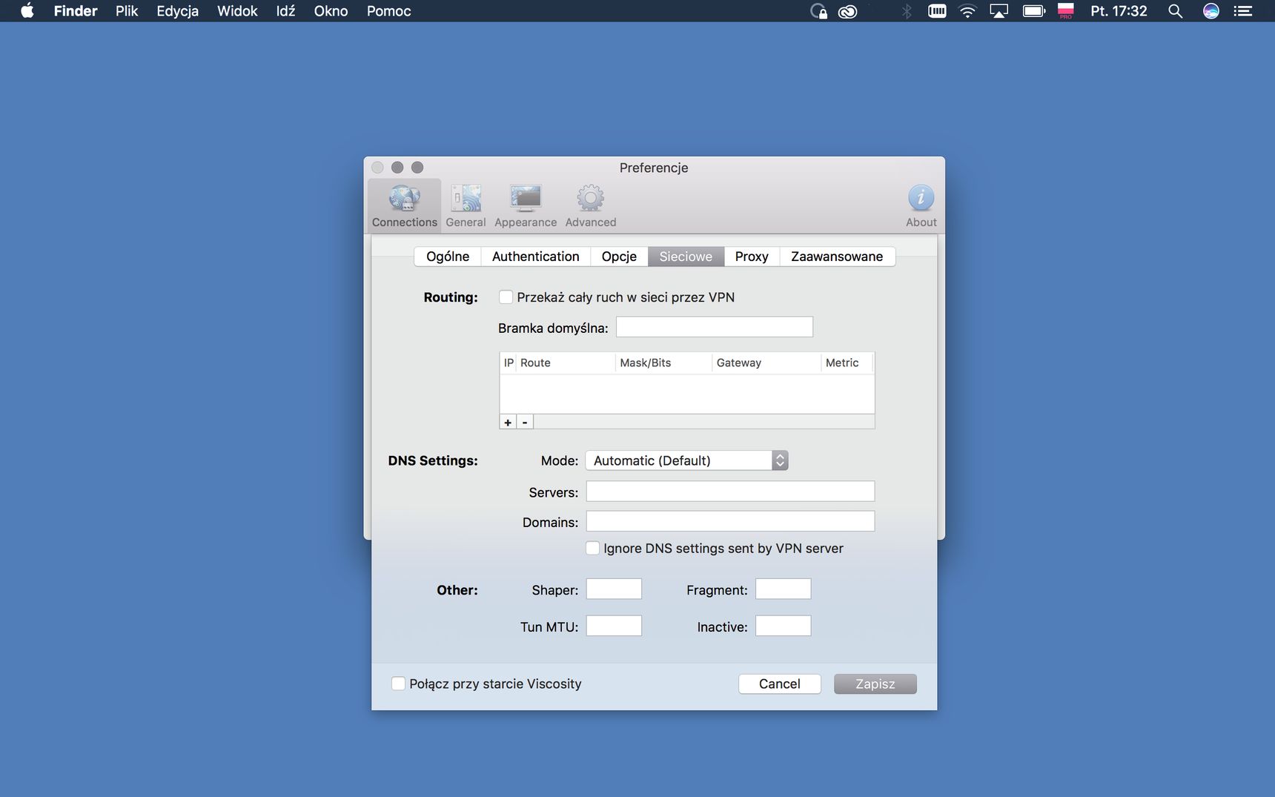Click the AirPlay display icon
This screenshot has height=797, width=1275.
click(x=999, y=11)
